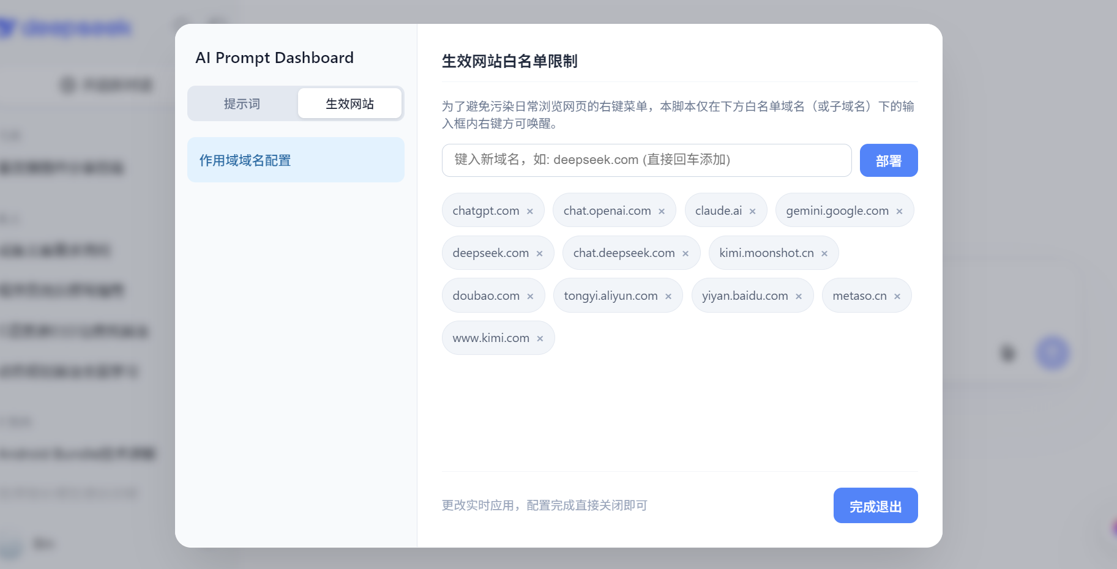Click the kimi.moonshot.cn domain text
The height and width of the screenshot is (569, 1117).
767,253
